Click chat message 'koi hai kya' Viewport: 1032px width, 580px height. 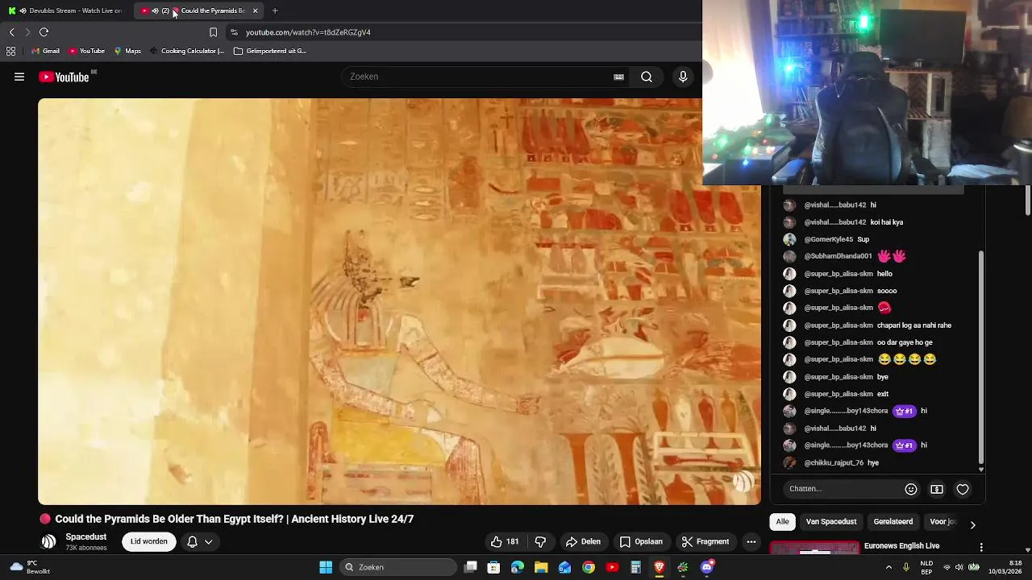tap(887, 222)
